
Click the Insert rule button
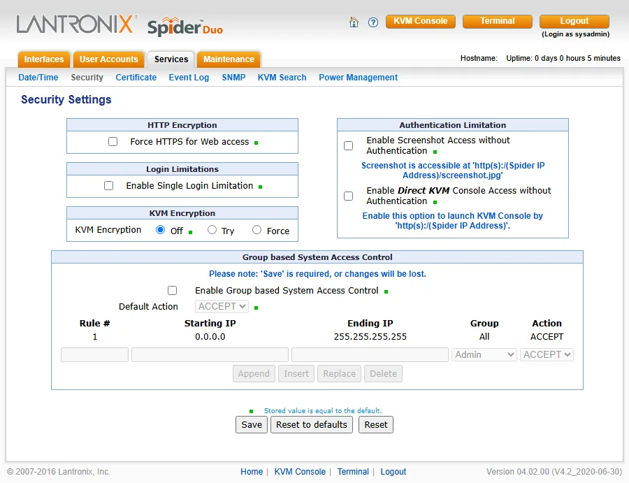tap(296, 374)
